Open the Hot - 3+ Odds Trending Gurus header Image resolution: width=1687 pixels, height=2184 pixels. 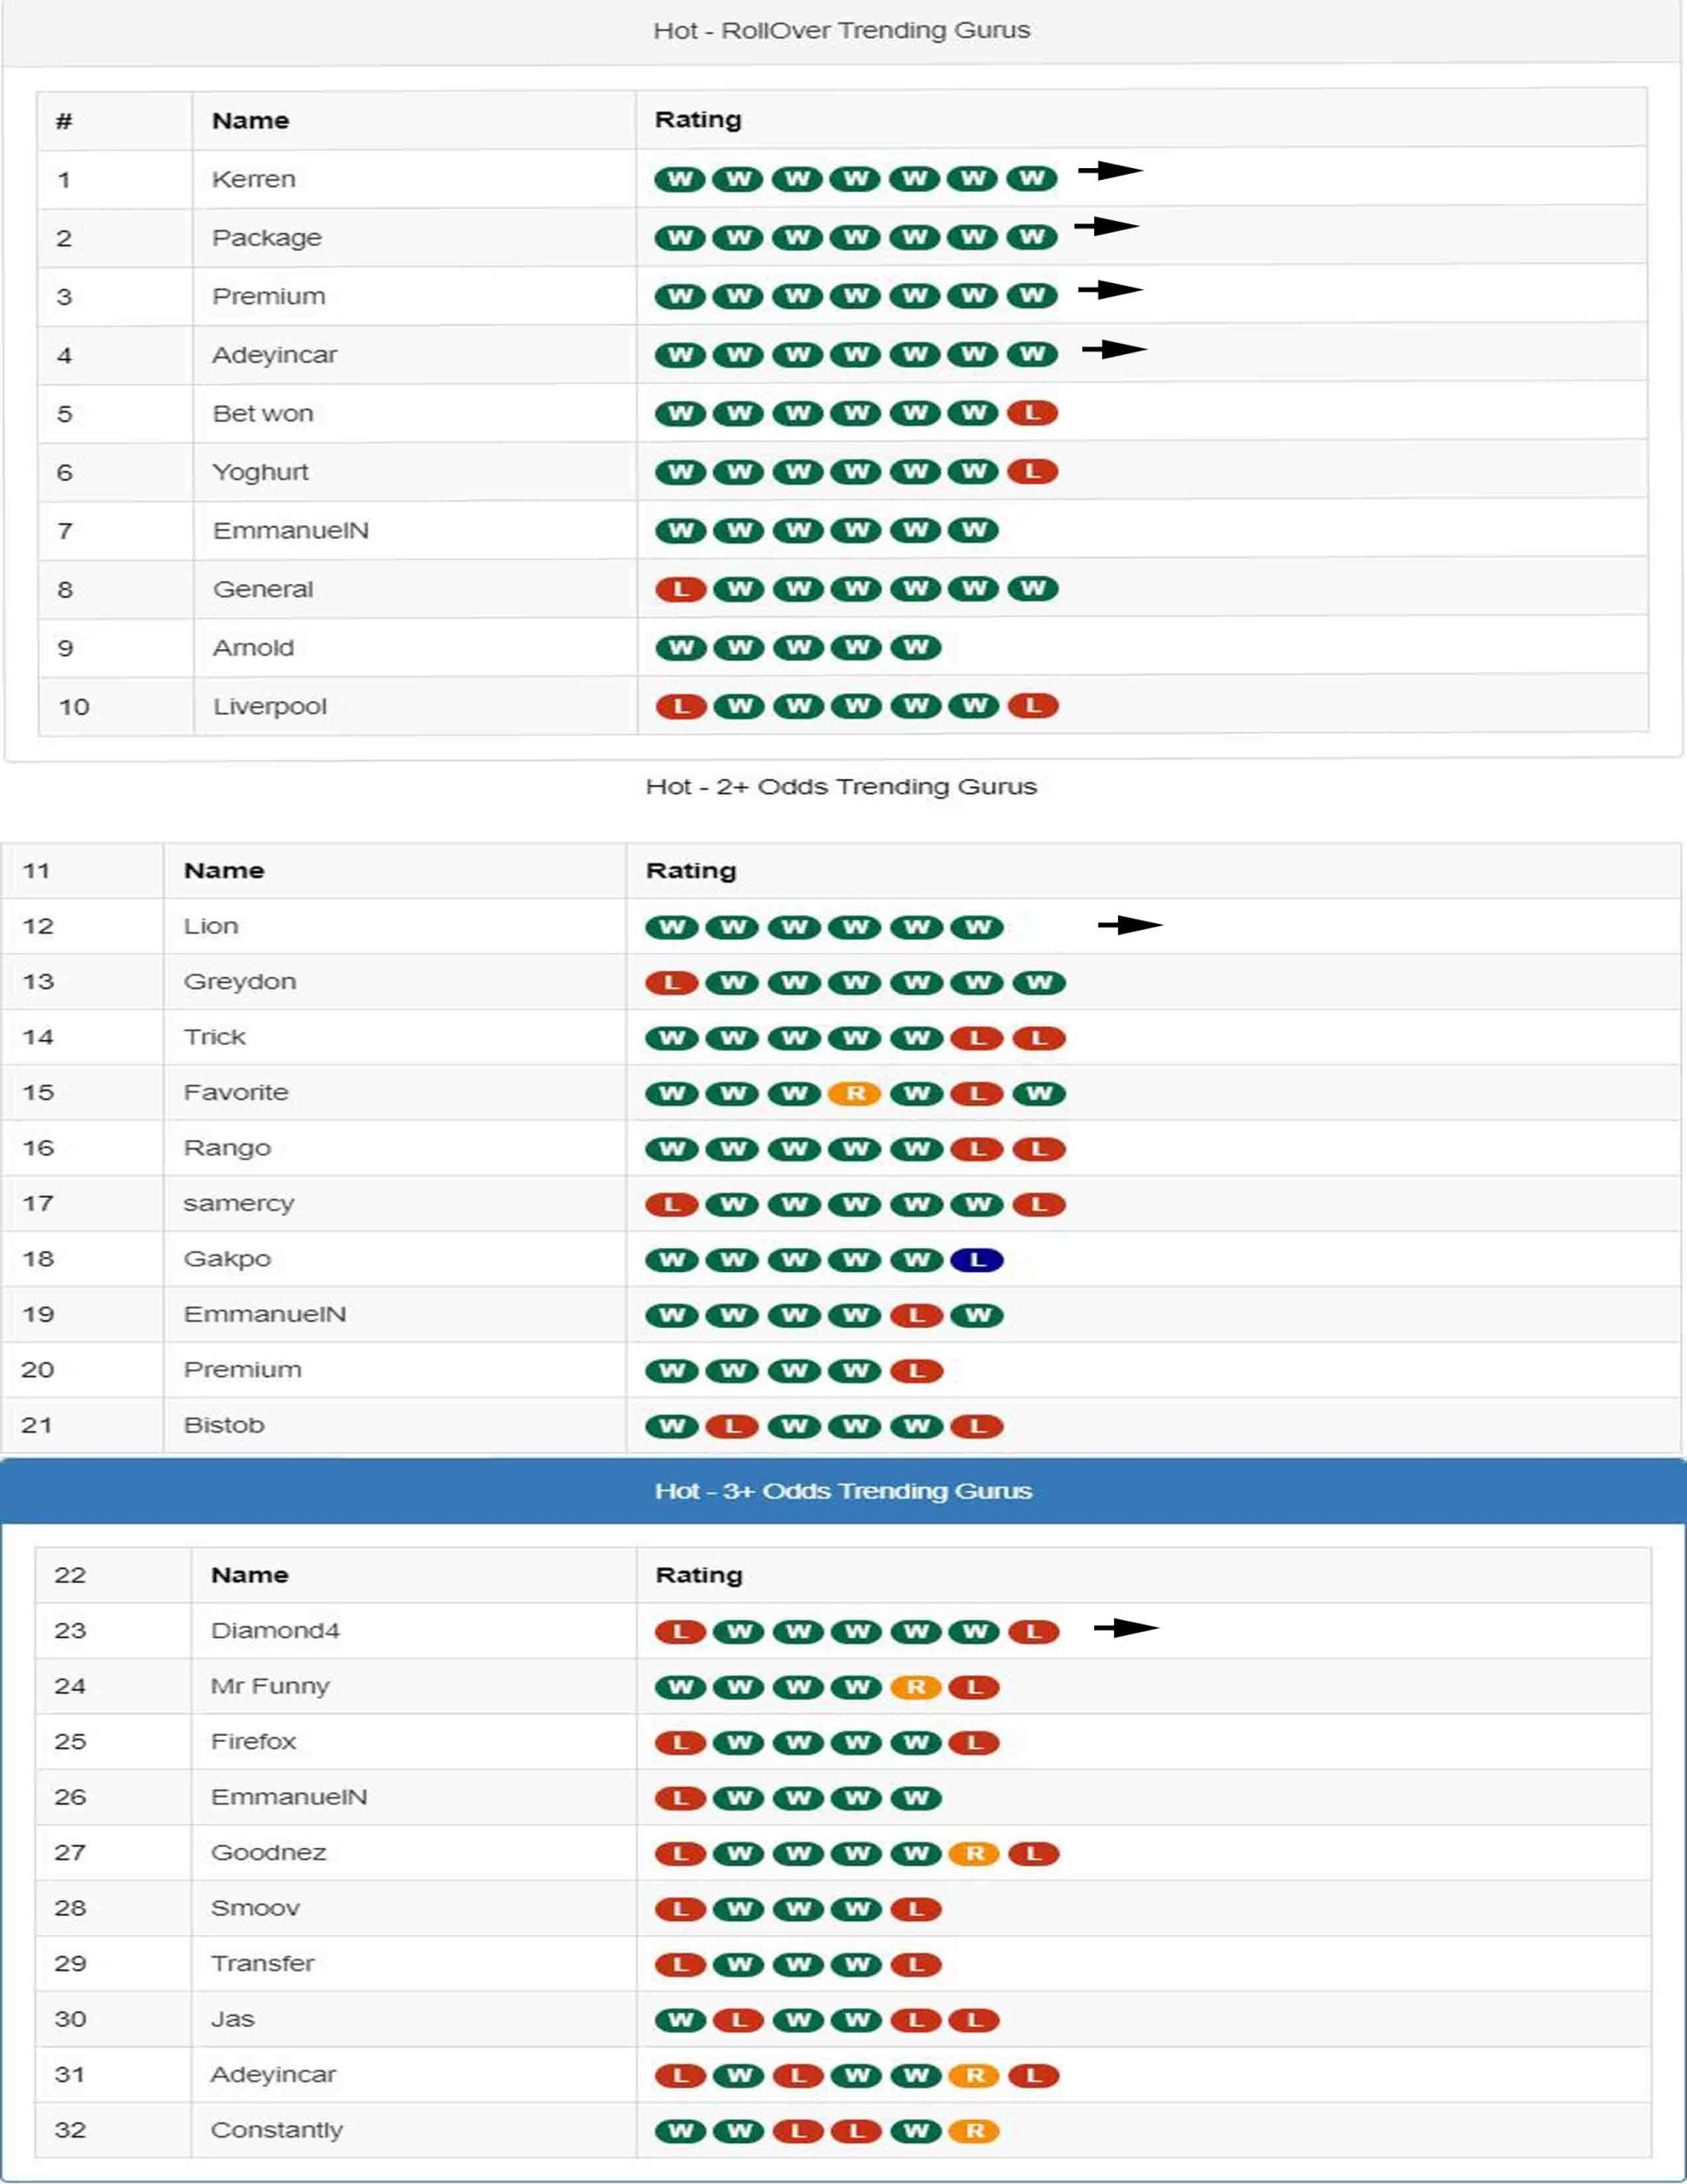843,1490
